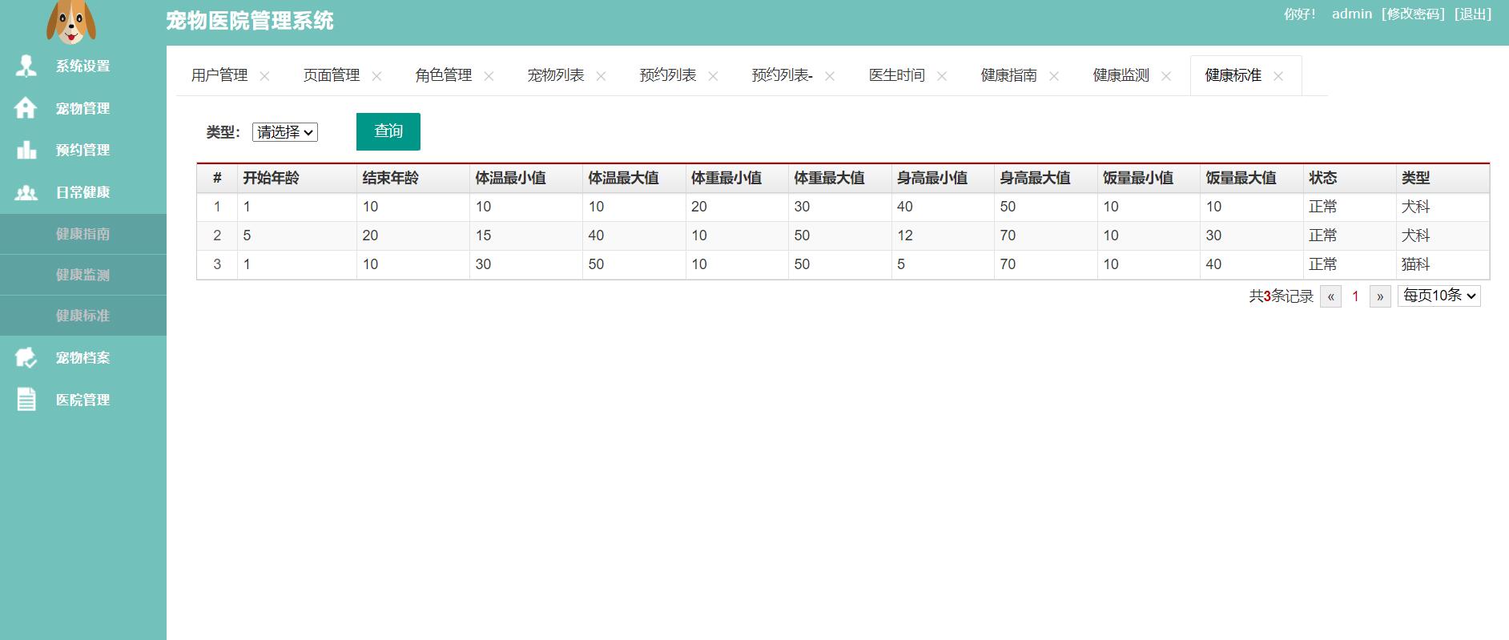Open the 每页10条 page size dropdown

[x=1439, y=296]
